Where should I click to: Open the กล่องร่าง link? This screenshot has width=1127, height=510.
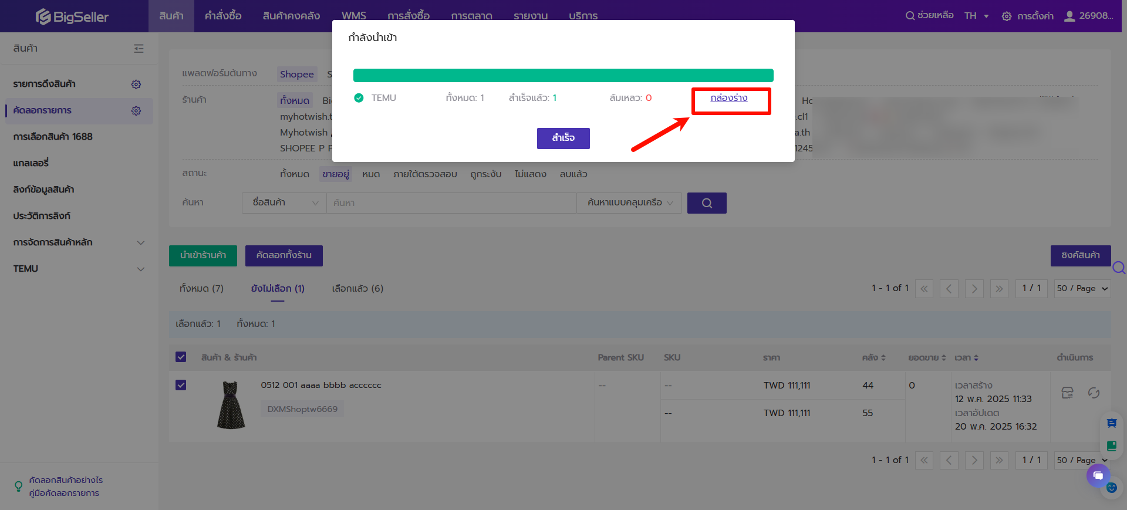point(728,98)
